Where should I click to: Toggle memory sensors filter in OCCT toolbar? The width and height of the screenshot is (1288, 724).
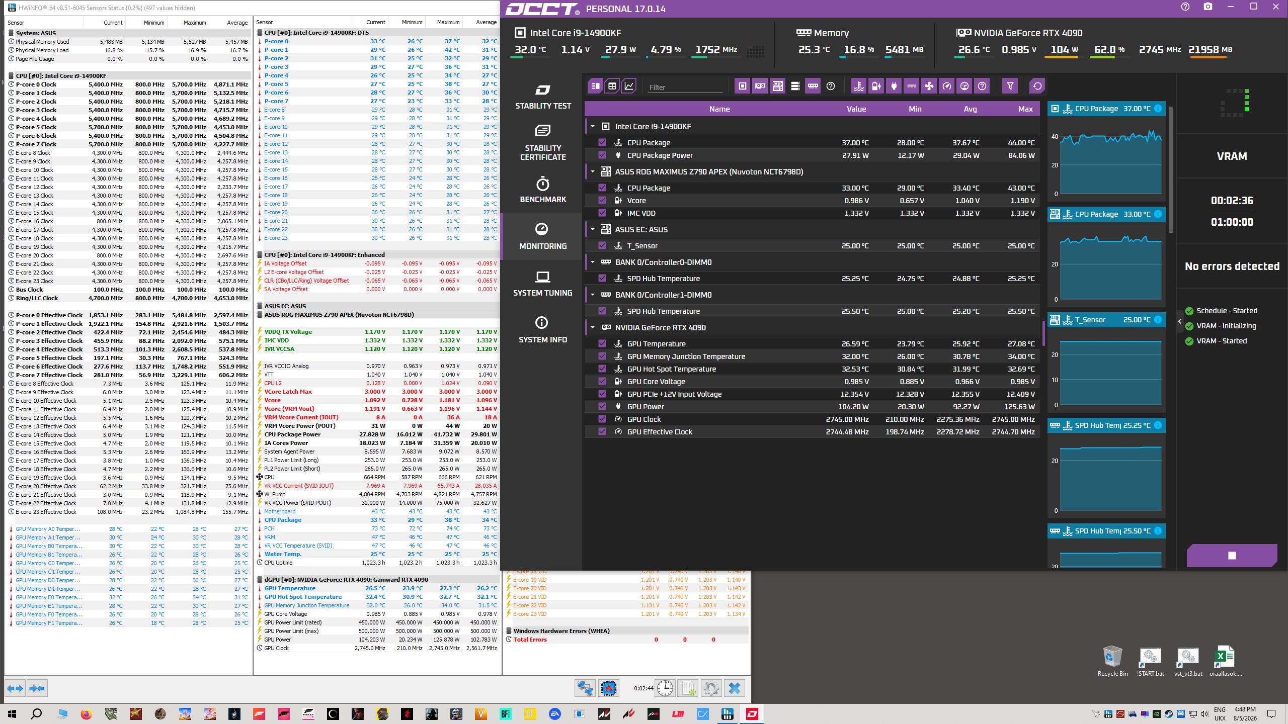pos(813,86)
